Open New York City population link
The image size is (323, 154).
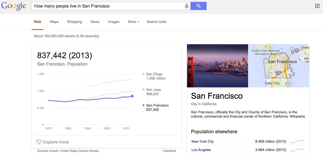pos(203,141)
